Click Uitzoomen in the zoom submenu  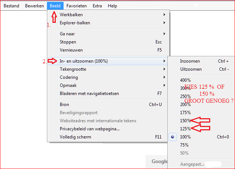191,69
